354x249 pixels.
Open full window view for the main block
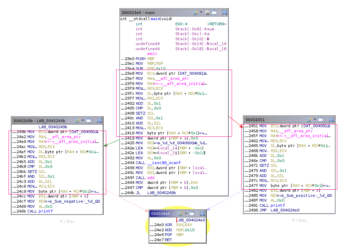tap(214, 13)
